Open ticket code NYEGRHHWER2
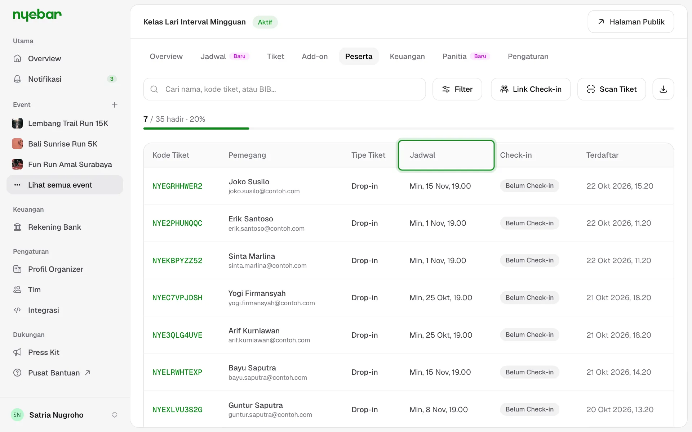 177,186
